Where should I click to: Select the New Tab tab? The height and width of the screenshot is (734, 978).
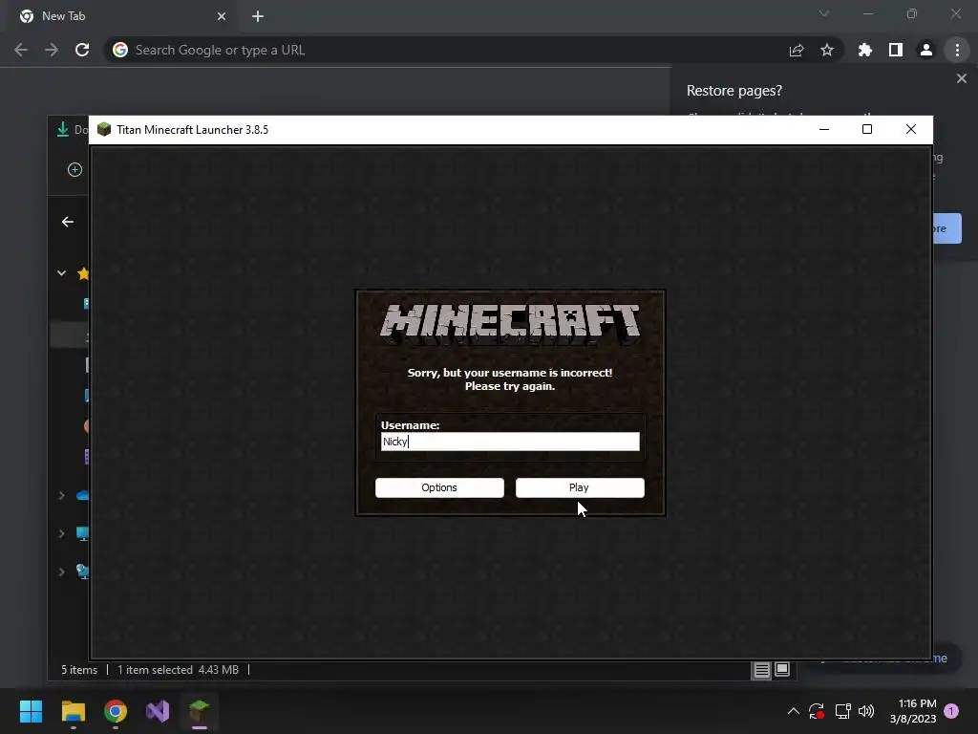(x=122, y=16)
